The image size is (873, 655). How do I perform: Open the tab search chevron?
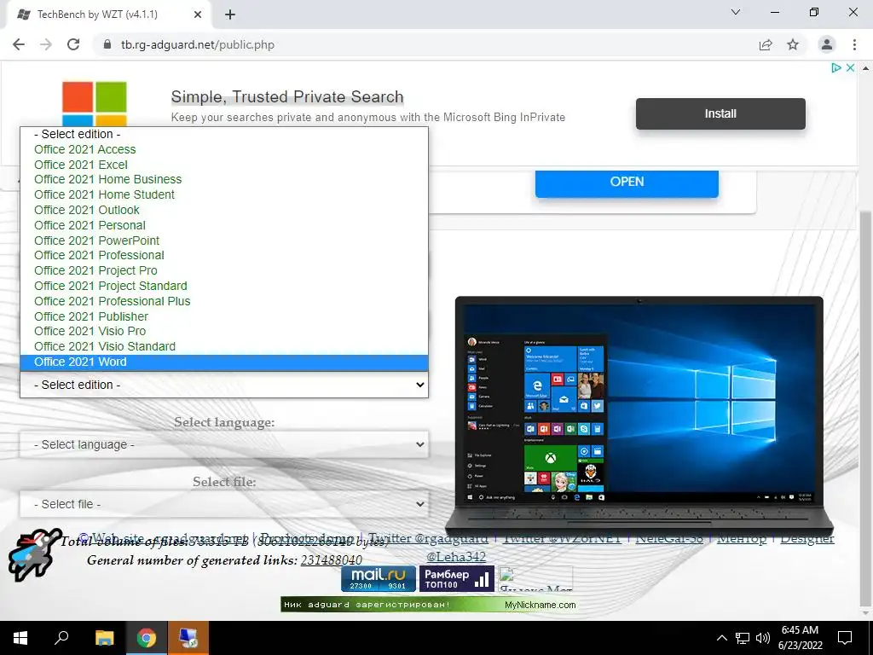coord(736,12)
